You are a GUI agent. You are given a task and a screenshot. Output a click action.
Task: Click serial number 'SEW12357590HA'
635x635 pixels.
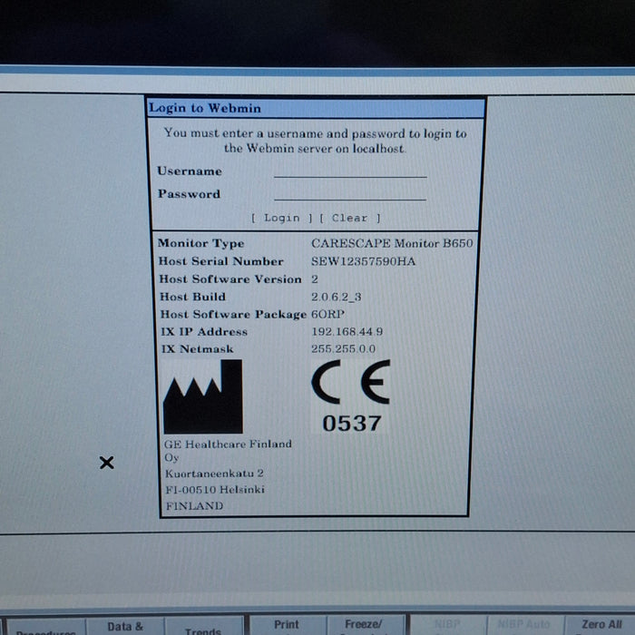363,261
